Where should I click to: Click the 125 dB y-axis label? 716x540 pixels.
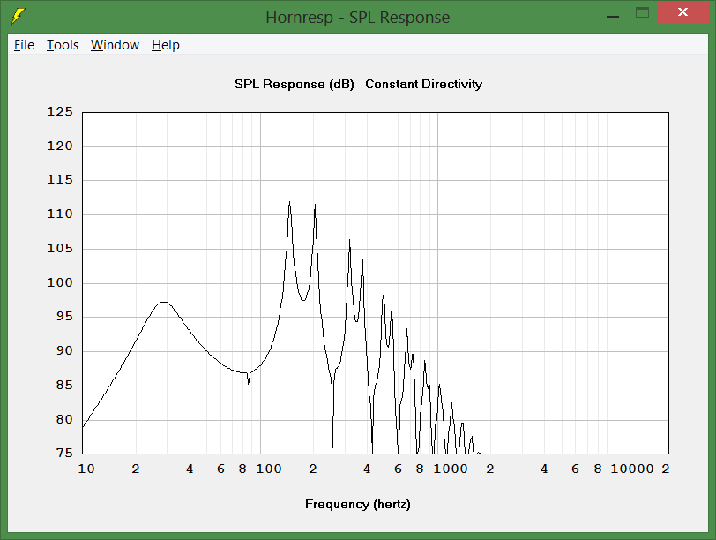pyautogui.click(x=60, y=111)
